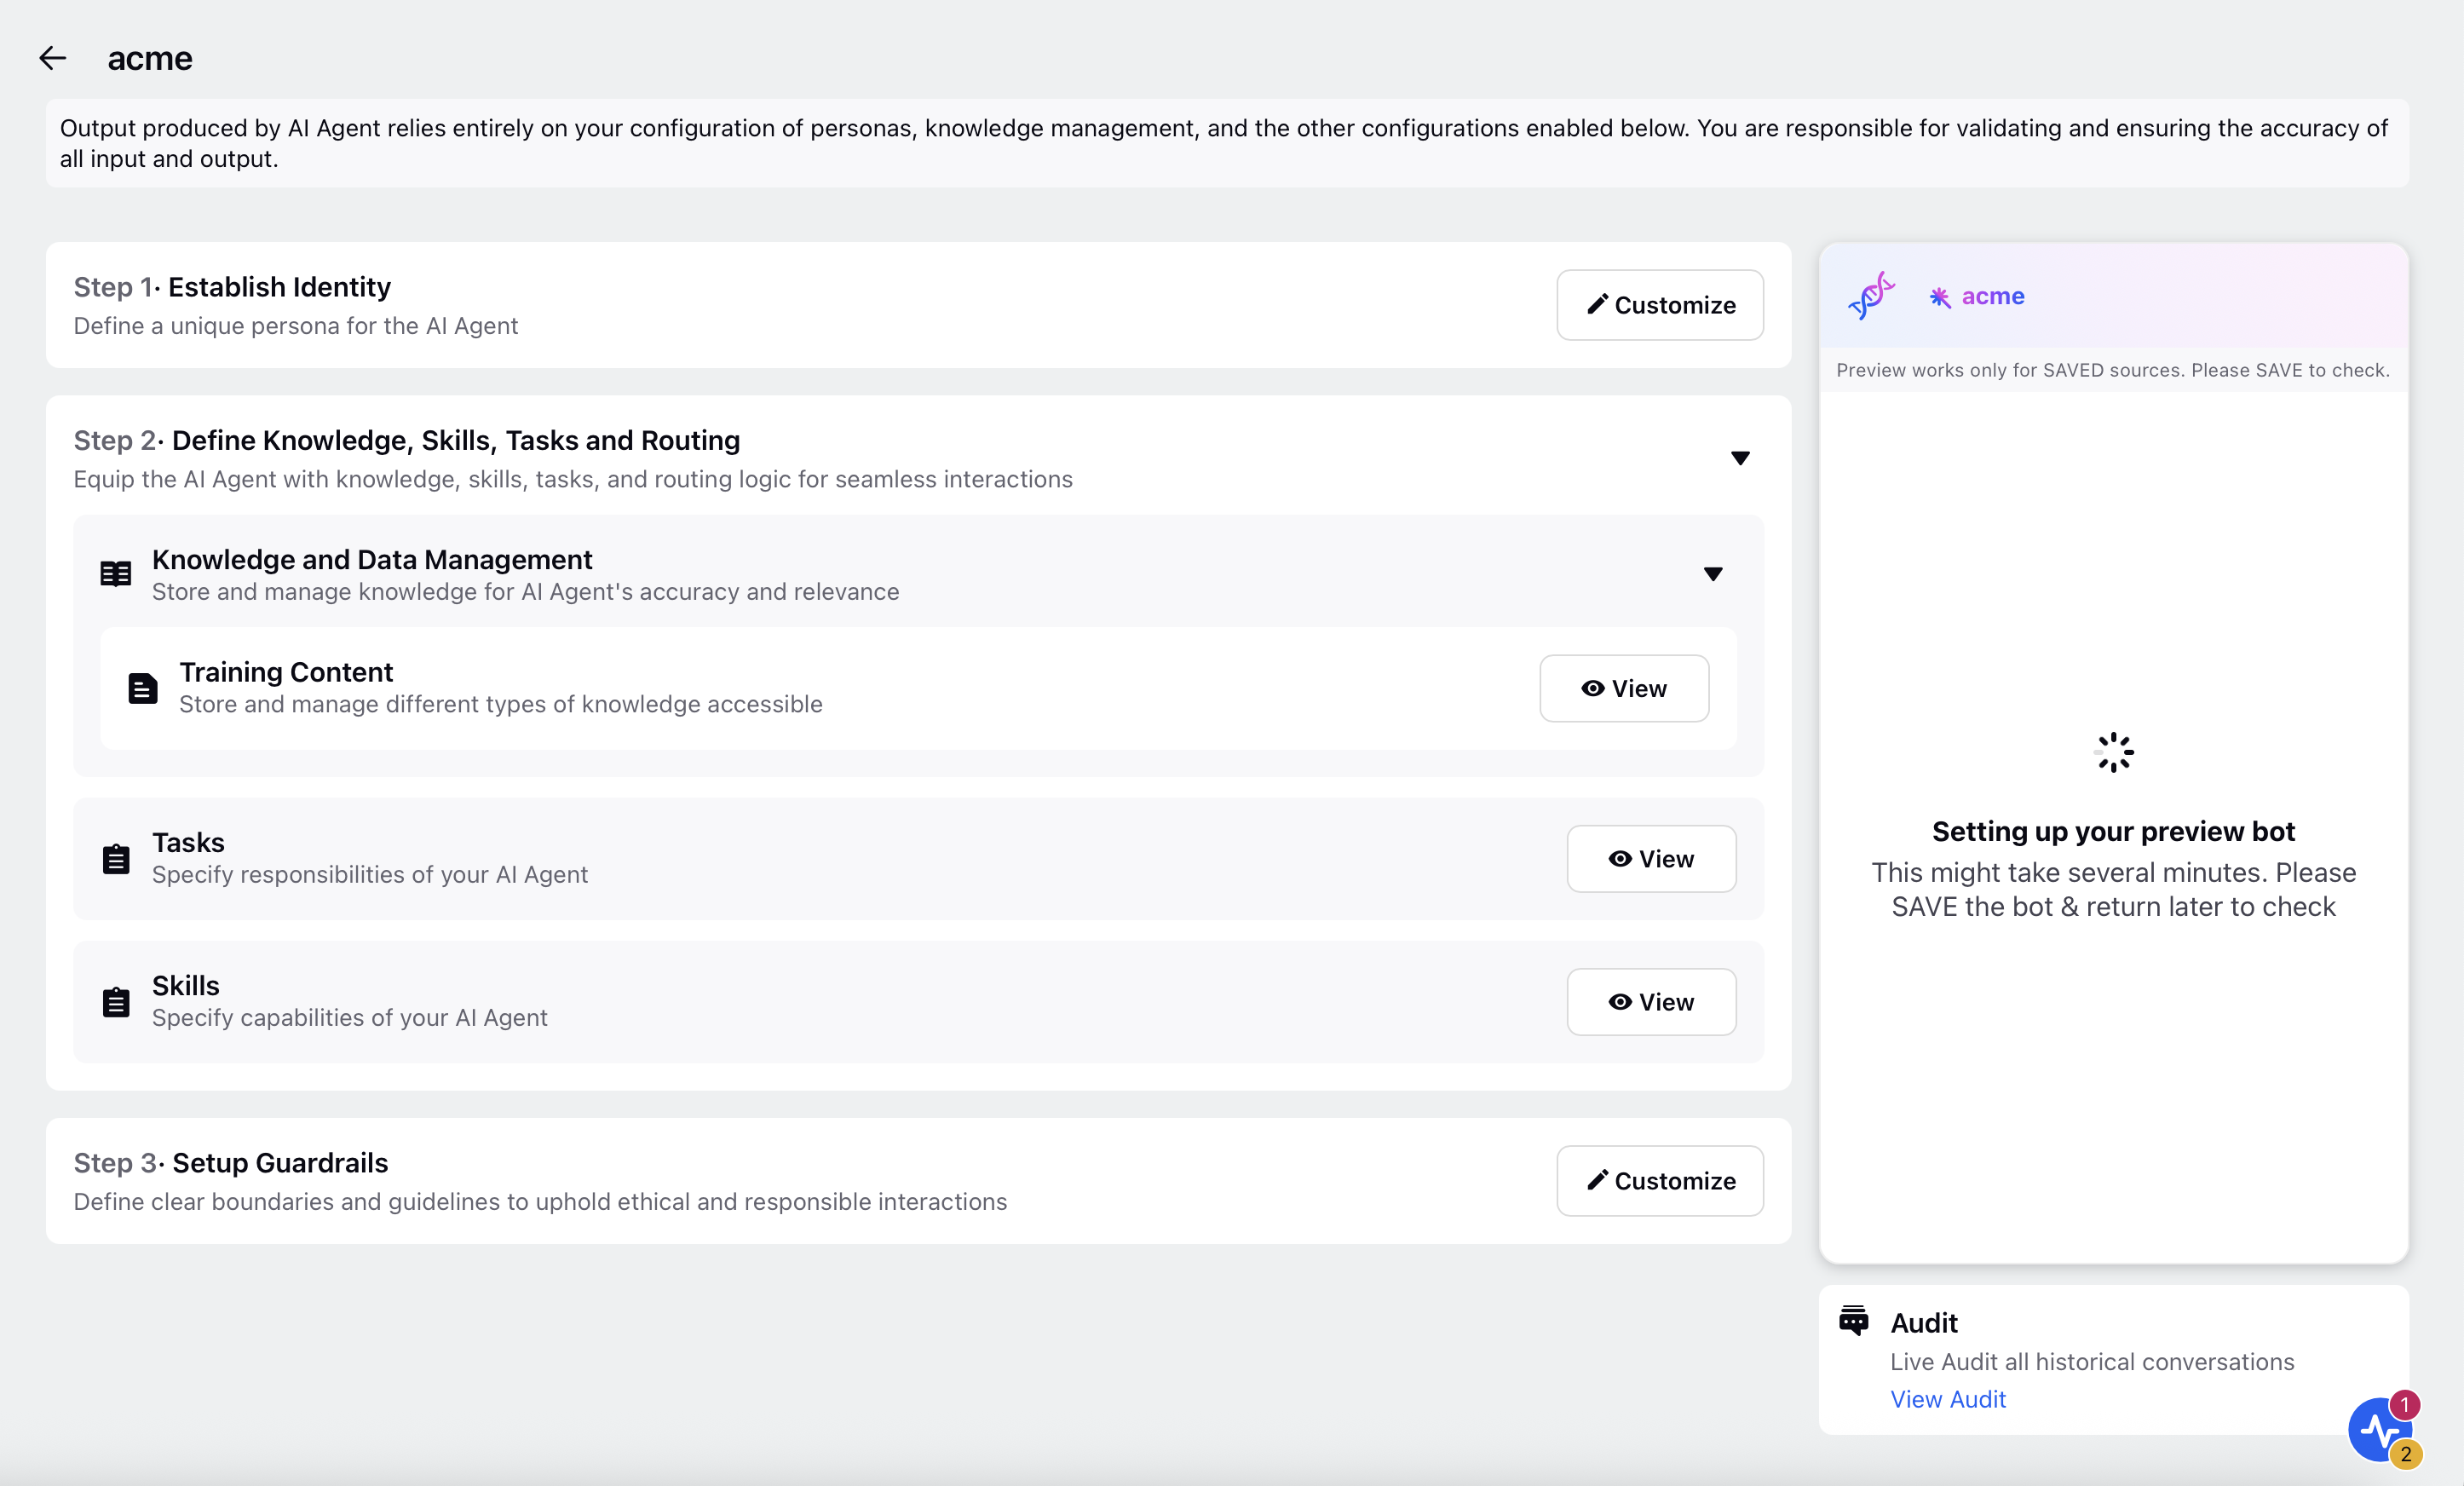Image resolution: width=2464 pixels, height=1486 pixels.
Task: Open the View Audit link
Action: 1947,1399
